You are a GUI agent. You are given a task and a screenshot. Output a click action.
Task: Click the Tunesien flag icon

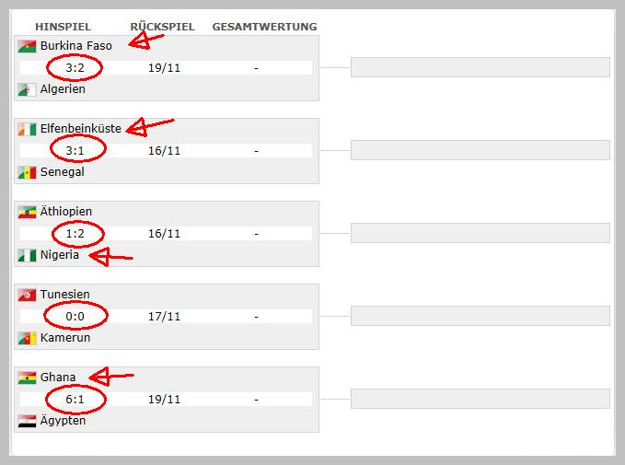27,295
